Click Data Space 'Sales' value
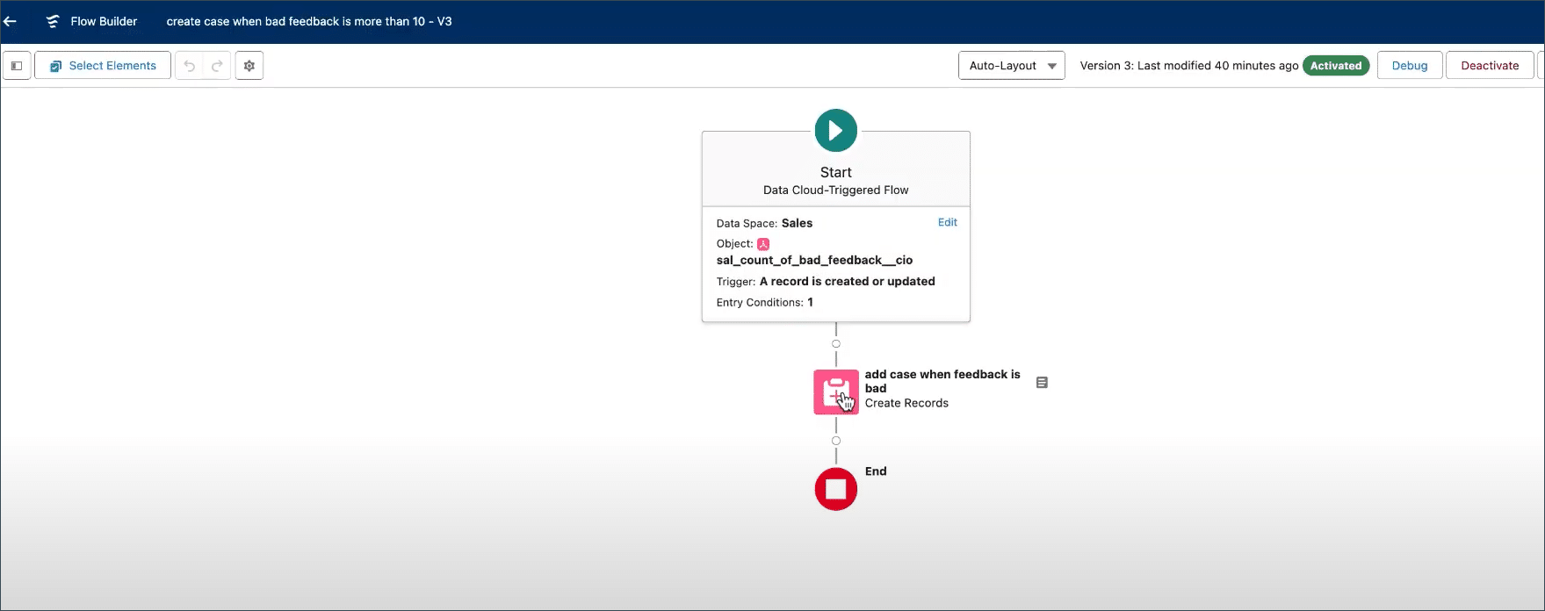The width and height of the screenshot is (1545, 611). [797, 223]
